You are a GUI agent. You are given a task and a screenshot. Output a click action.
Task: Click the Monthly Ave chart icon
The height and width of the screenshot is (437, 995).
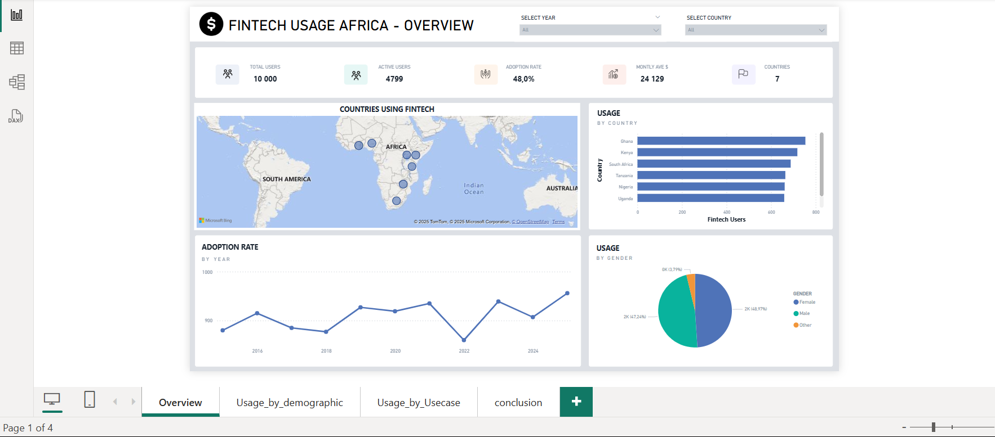coord(614,74)
